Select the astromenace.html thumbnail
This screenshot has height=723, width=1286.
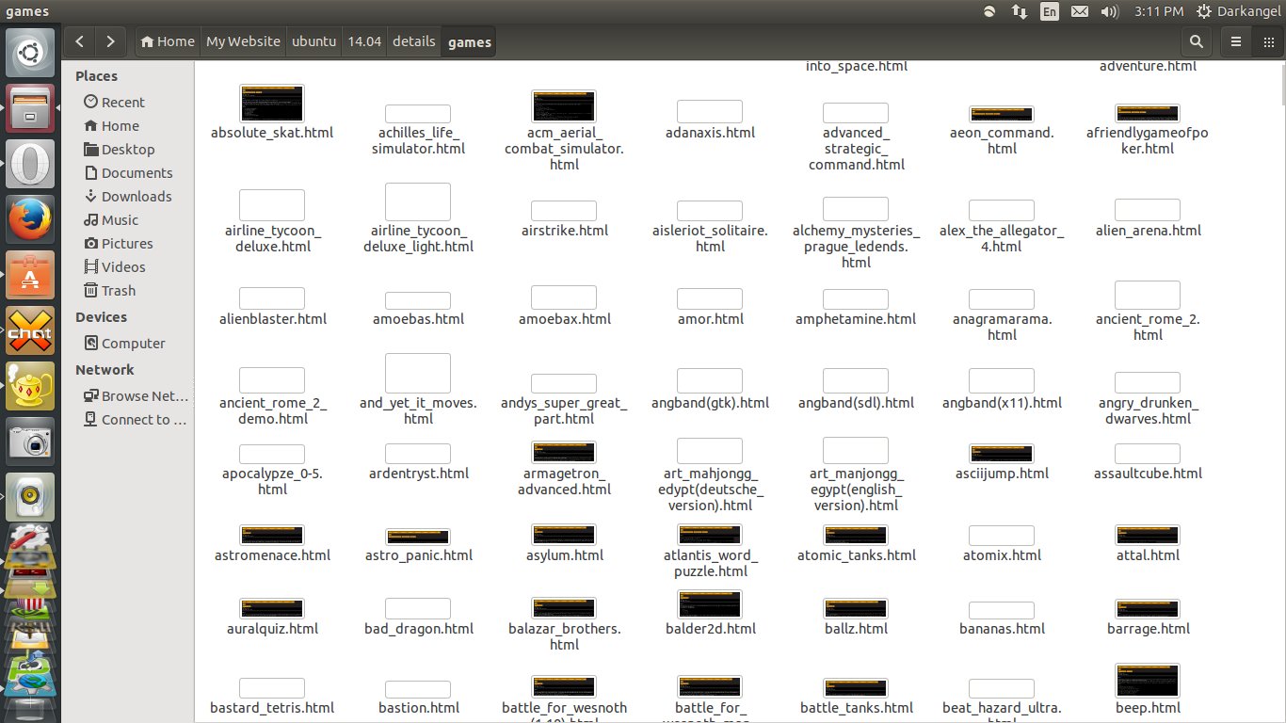[272, 536]
